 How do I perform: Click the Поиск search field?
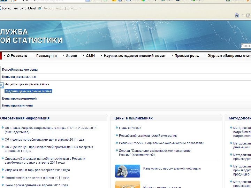coord(246,46)
